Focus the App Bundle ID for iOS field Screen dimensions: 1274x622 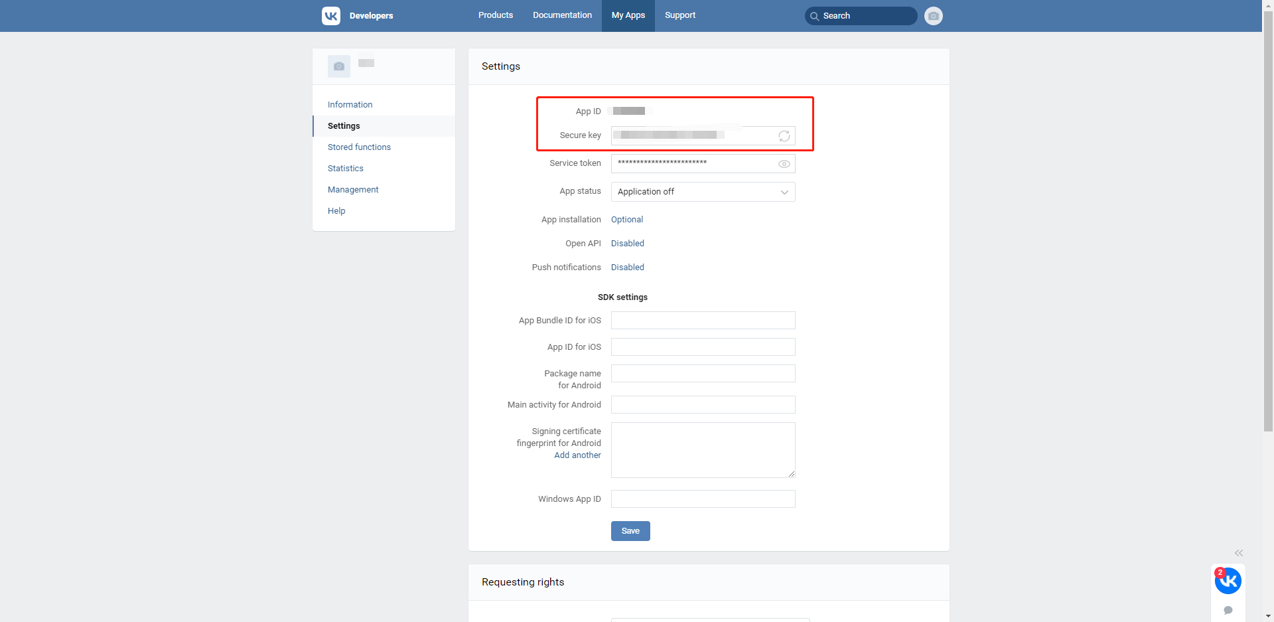pyautogui.click(x=703, y=321)
